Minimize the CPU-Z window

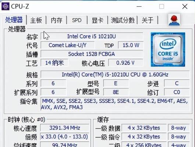[x=139, y=7]
